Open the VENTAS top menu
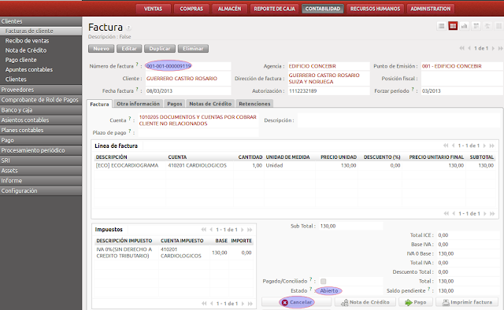Screen dimensions: 504x310 coord(153,9)
